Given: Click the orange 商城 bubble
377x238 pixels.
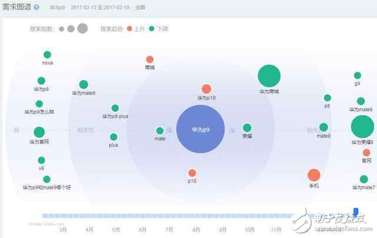Looking at the screenshot, I should pyautogui.click(x=150, y=59).
